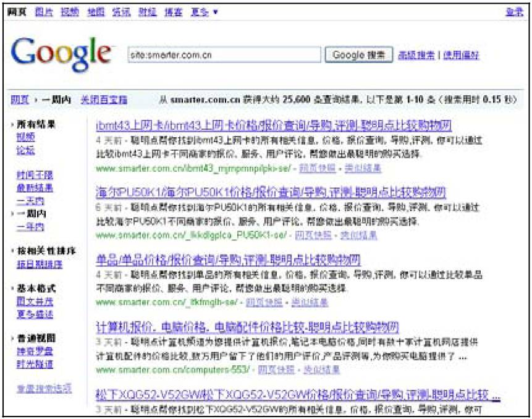
Task: Limit results to 一天内 in the sidebar
Action: pos(30,201)
